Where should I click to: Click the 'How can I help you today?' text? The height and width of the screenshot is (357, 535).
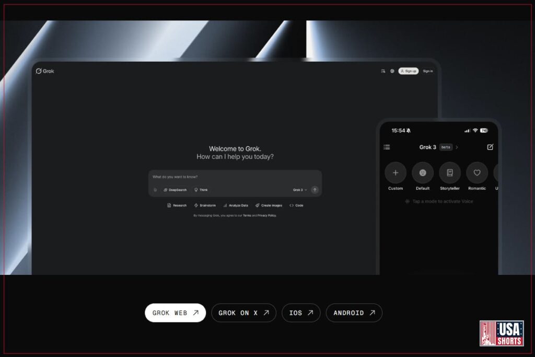[x=235, y=157]
